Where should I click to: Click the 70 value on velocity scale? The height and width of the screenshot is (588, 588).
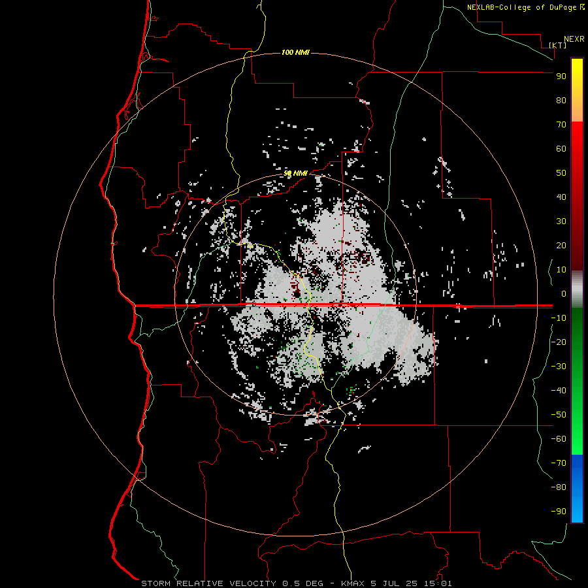click(x=561, y=125)
